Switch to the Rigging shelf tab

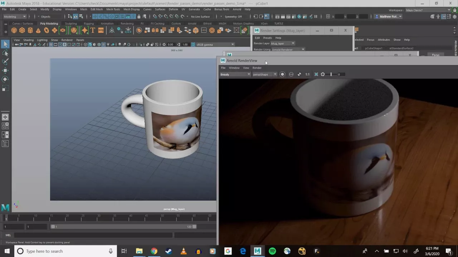click(89, 24)
